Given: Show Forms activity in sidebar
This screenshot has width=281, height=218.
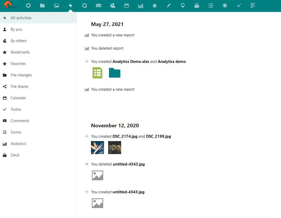Looking at the screenshot, I should (x=38, y=132).
